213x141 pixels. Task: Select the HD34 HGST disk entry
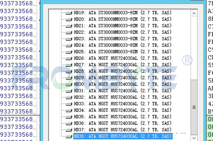click(123, 110)
